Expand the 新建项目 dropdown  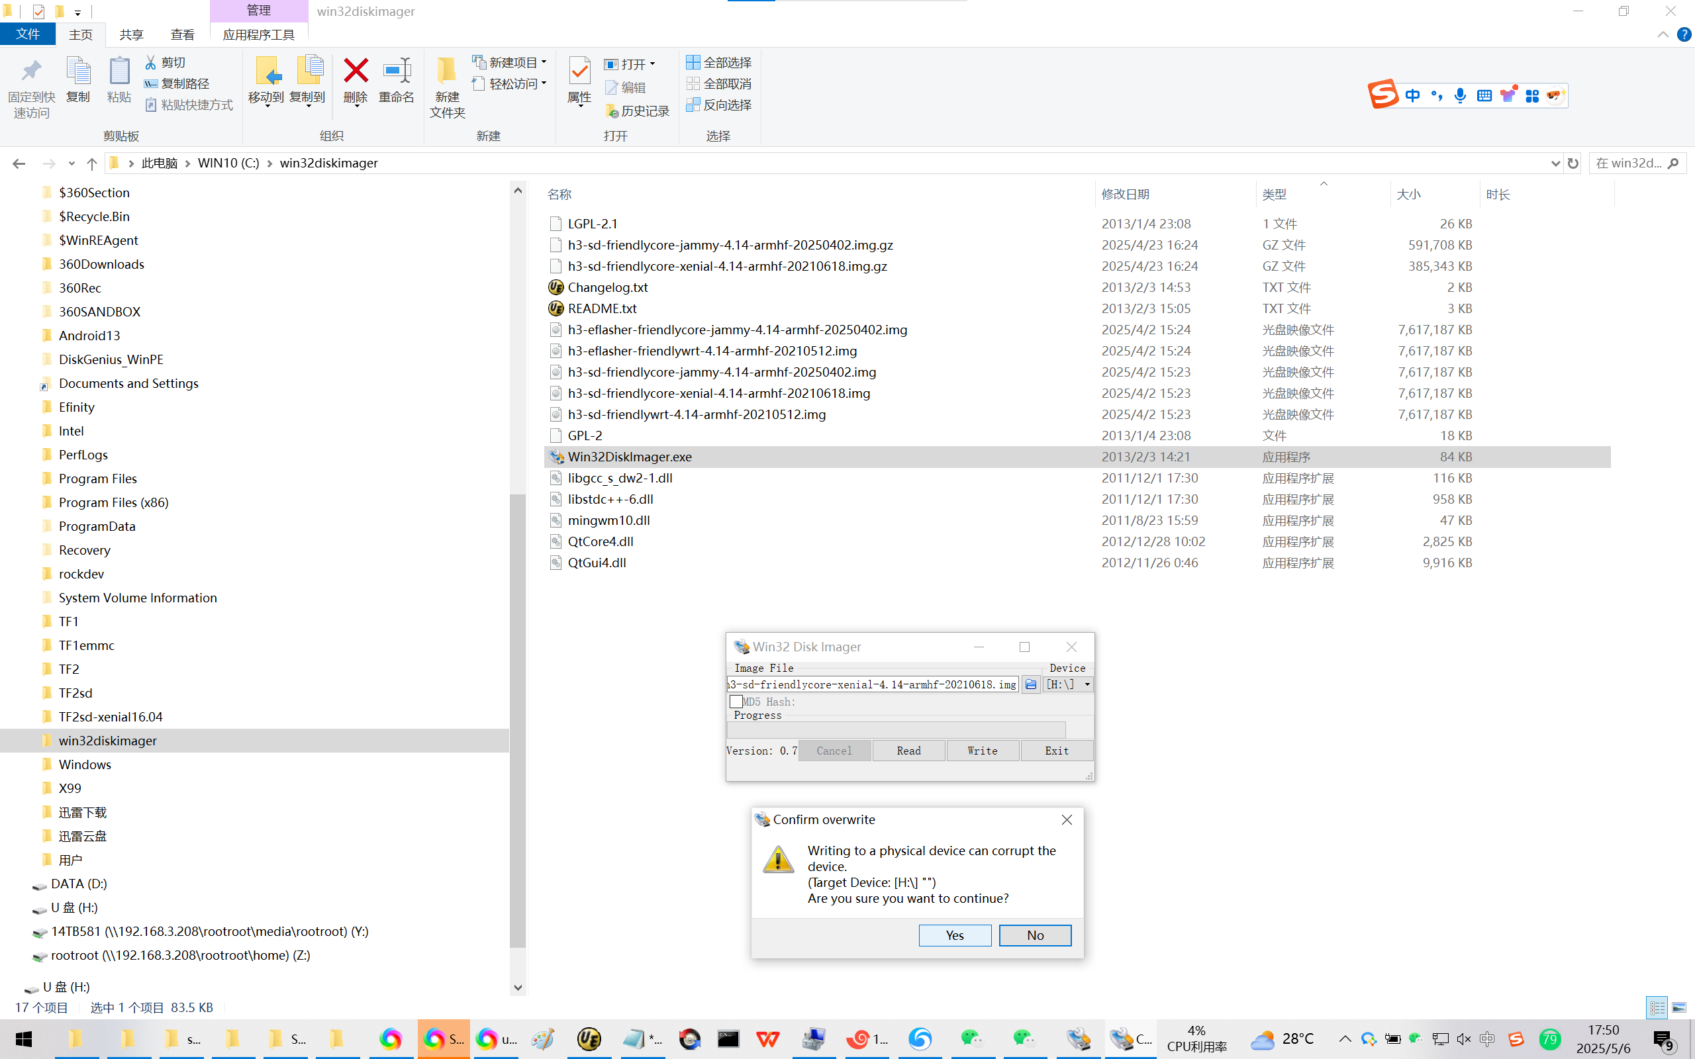[544, 62]
